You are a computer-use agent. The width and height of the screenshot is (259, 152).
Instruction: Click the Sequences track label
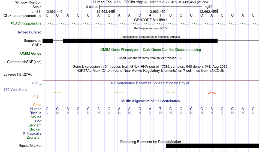point(32,41)
